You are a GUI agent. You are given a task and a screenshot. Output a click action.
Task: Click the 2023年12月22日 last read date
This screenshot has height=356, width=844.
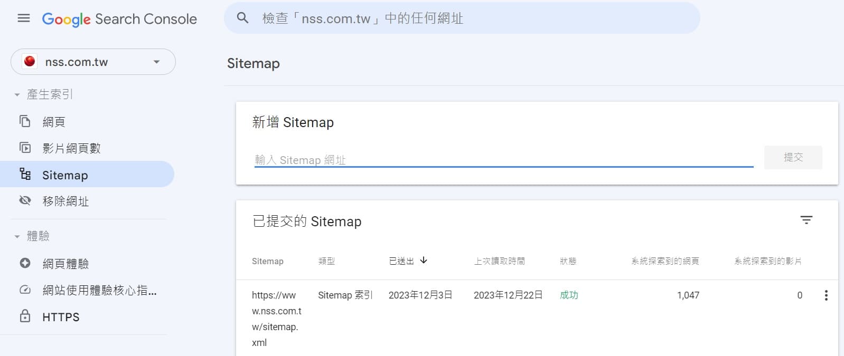pyautogui.click(x=508, y=295)
